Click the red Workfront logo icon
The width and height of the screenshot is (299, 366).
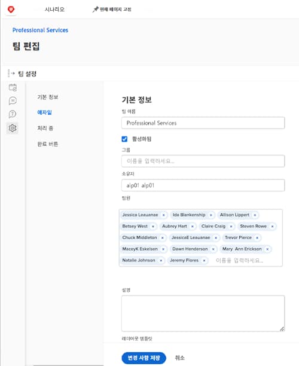(11, 10)
